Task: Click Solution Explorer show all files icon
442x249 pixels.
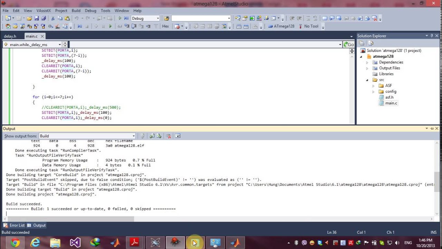Action: coord(371,43)
